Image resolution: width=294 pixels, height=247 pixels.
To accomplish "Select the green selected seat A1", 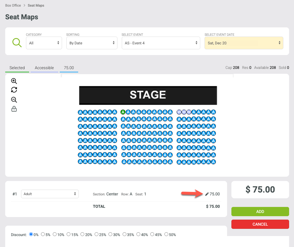I will tap(123, 112).
